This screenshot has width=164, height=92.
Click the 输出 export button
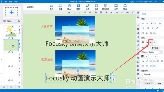point(125,7)
